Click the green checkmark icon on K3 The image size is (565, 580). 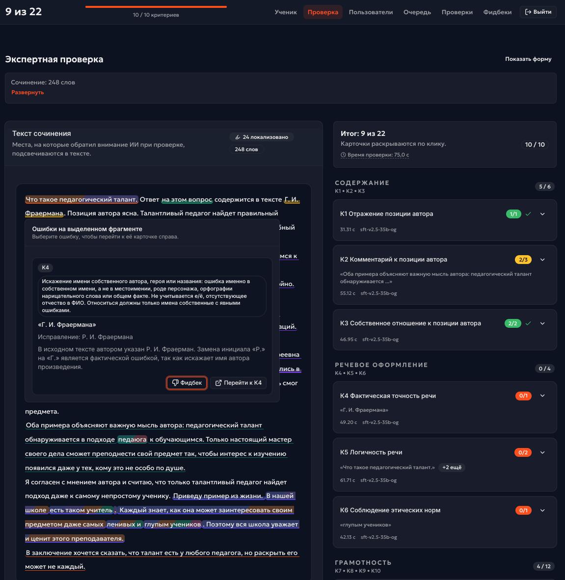click(x=528, y=323)
